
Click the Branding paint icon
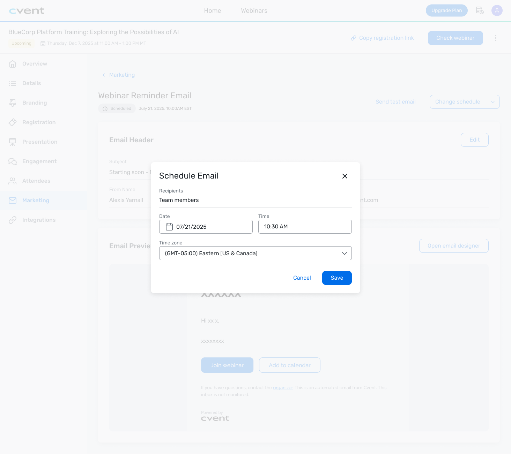(13, 103)
